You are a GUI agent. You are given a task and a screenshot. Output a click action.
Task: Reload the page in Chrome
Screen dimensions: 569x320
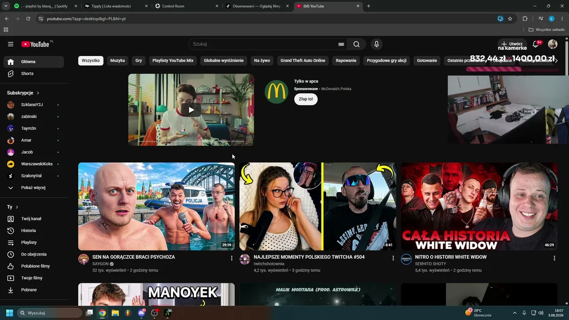(28, 19)
